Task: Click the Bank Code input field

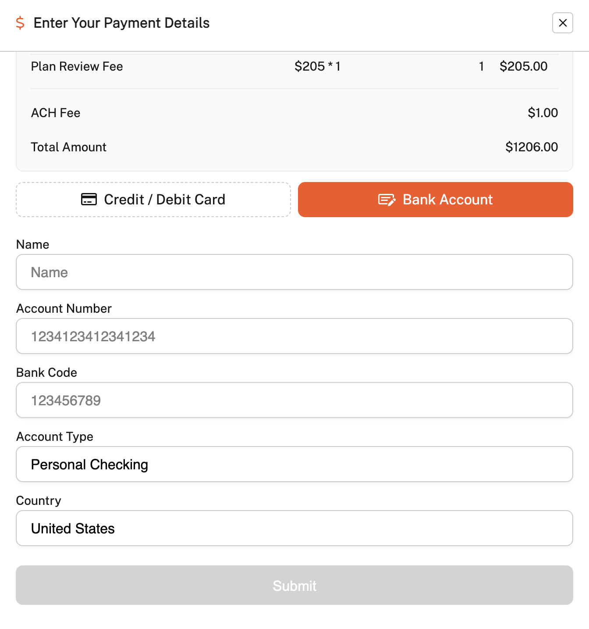Action: point(294,400)
